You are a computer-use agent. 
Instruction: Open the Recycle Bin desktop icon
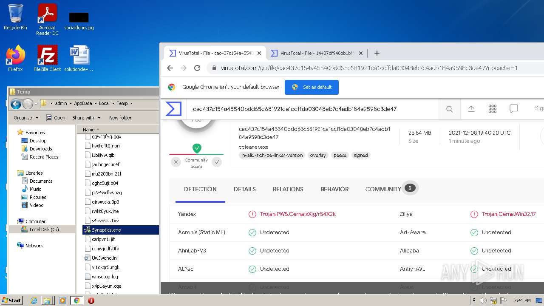[x=15, y=17]
